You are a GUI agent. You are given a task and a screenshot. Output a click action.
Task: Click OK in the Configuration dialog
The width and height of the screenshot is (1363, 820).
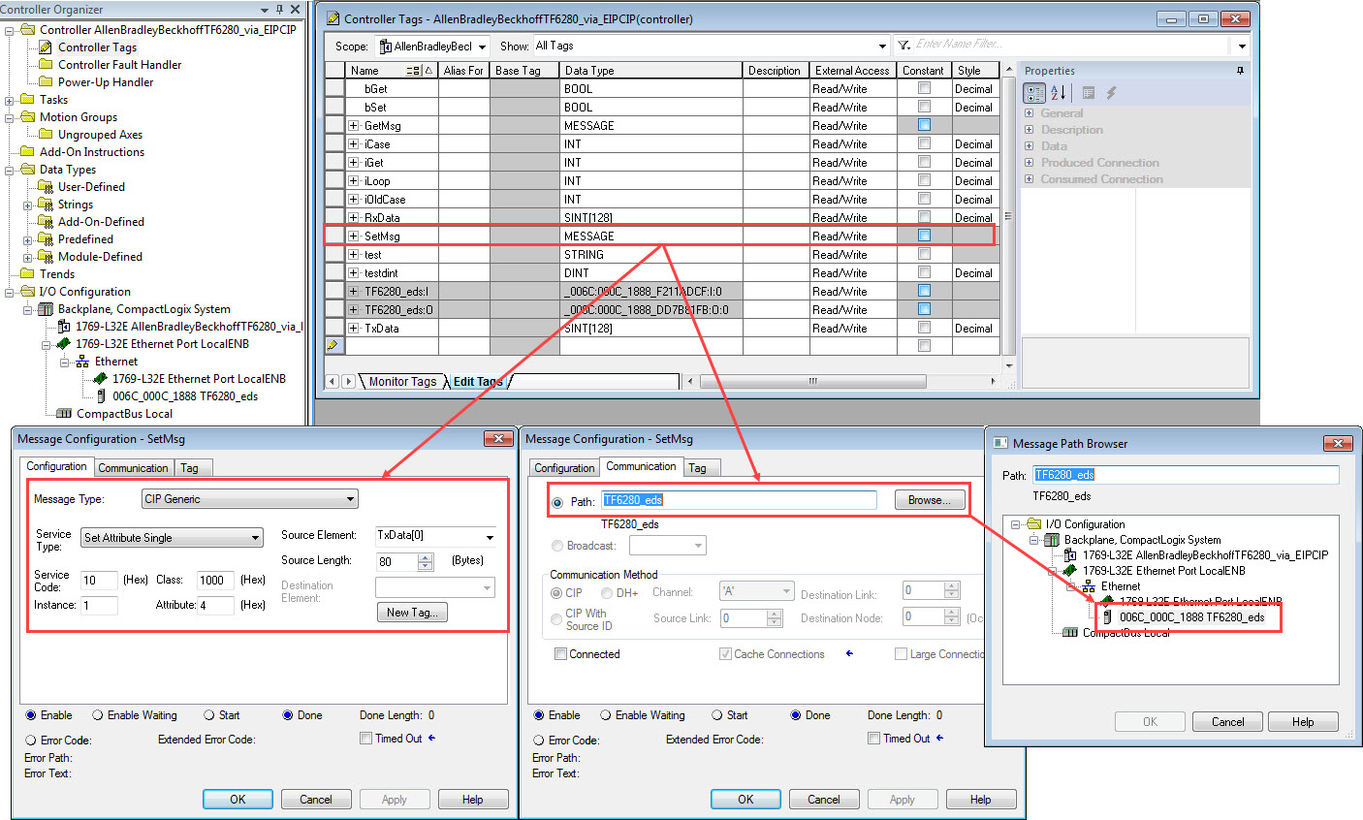pos(238,800)
